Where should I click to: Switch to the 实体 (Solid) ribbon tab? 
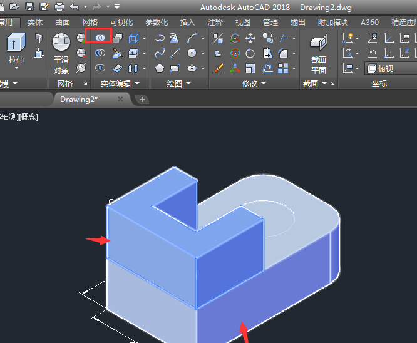[x=35, y=23]
